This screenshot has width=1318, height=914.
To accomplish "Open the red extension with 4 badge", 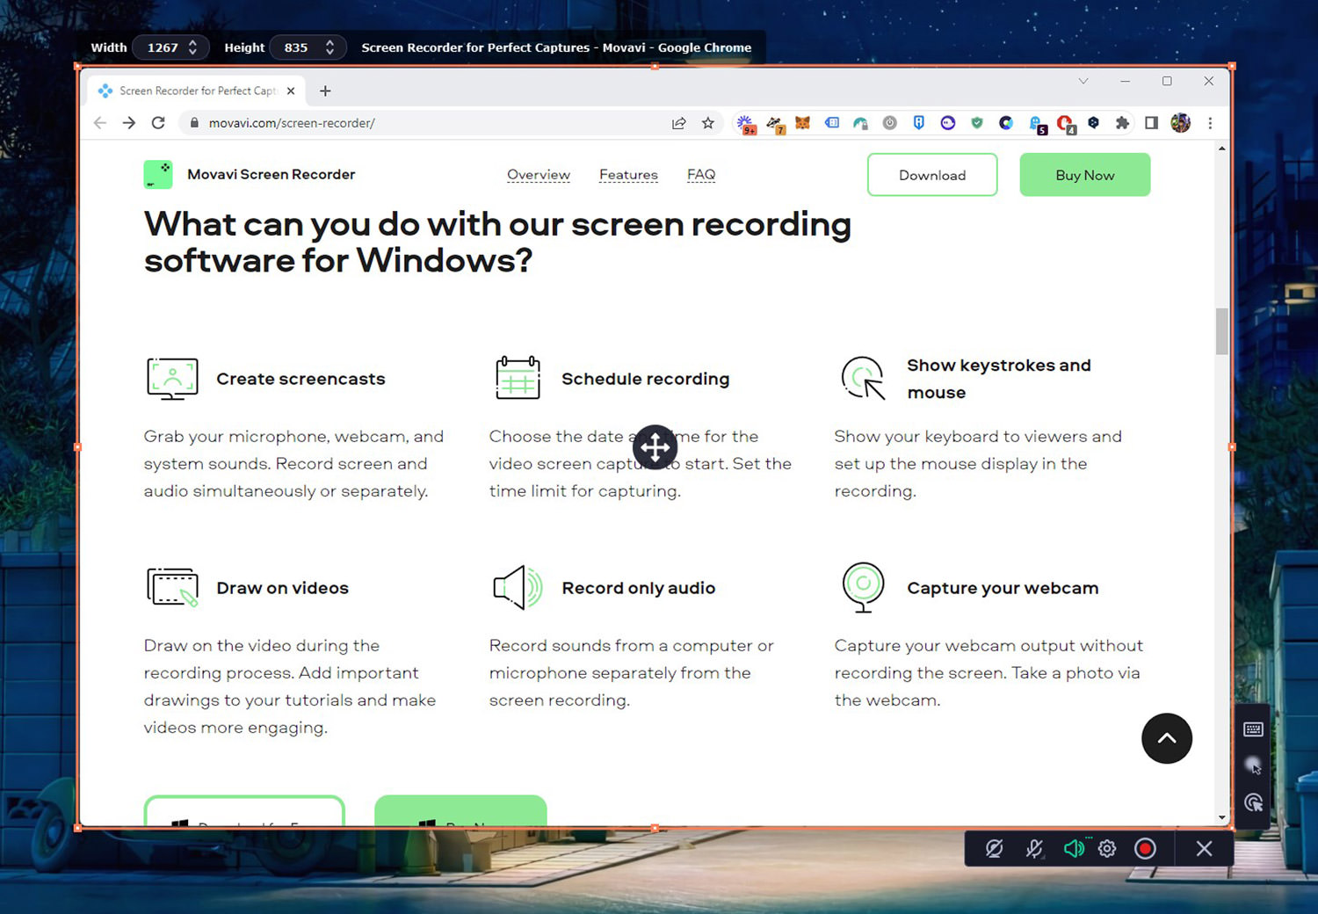I will (x=1066, y=124).
